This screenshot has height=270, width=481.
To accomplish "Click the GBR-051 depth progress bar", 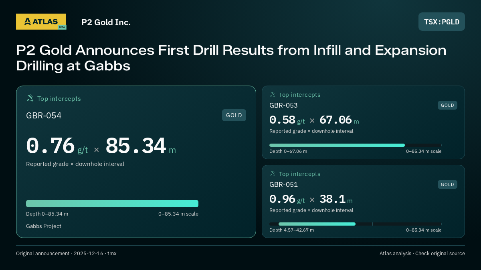I will pos(356,224).
